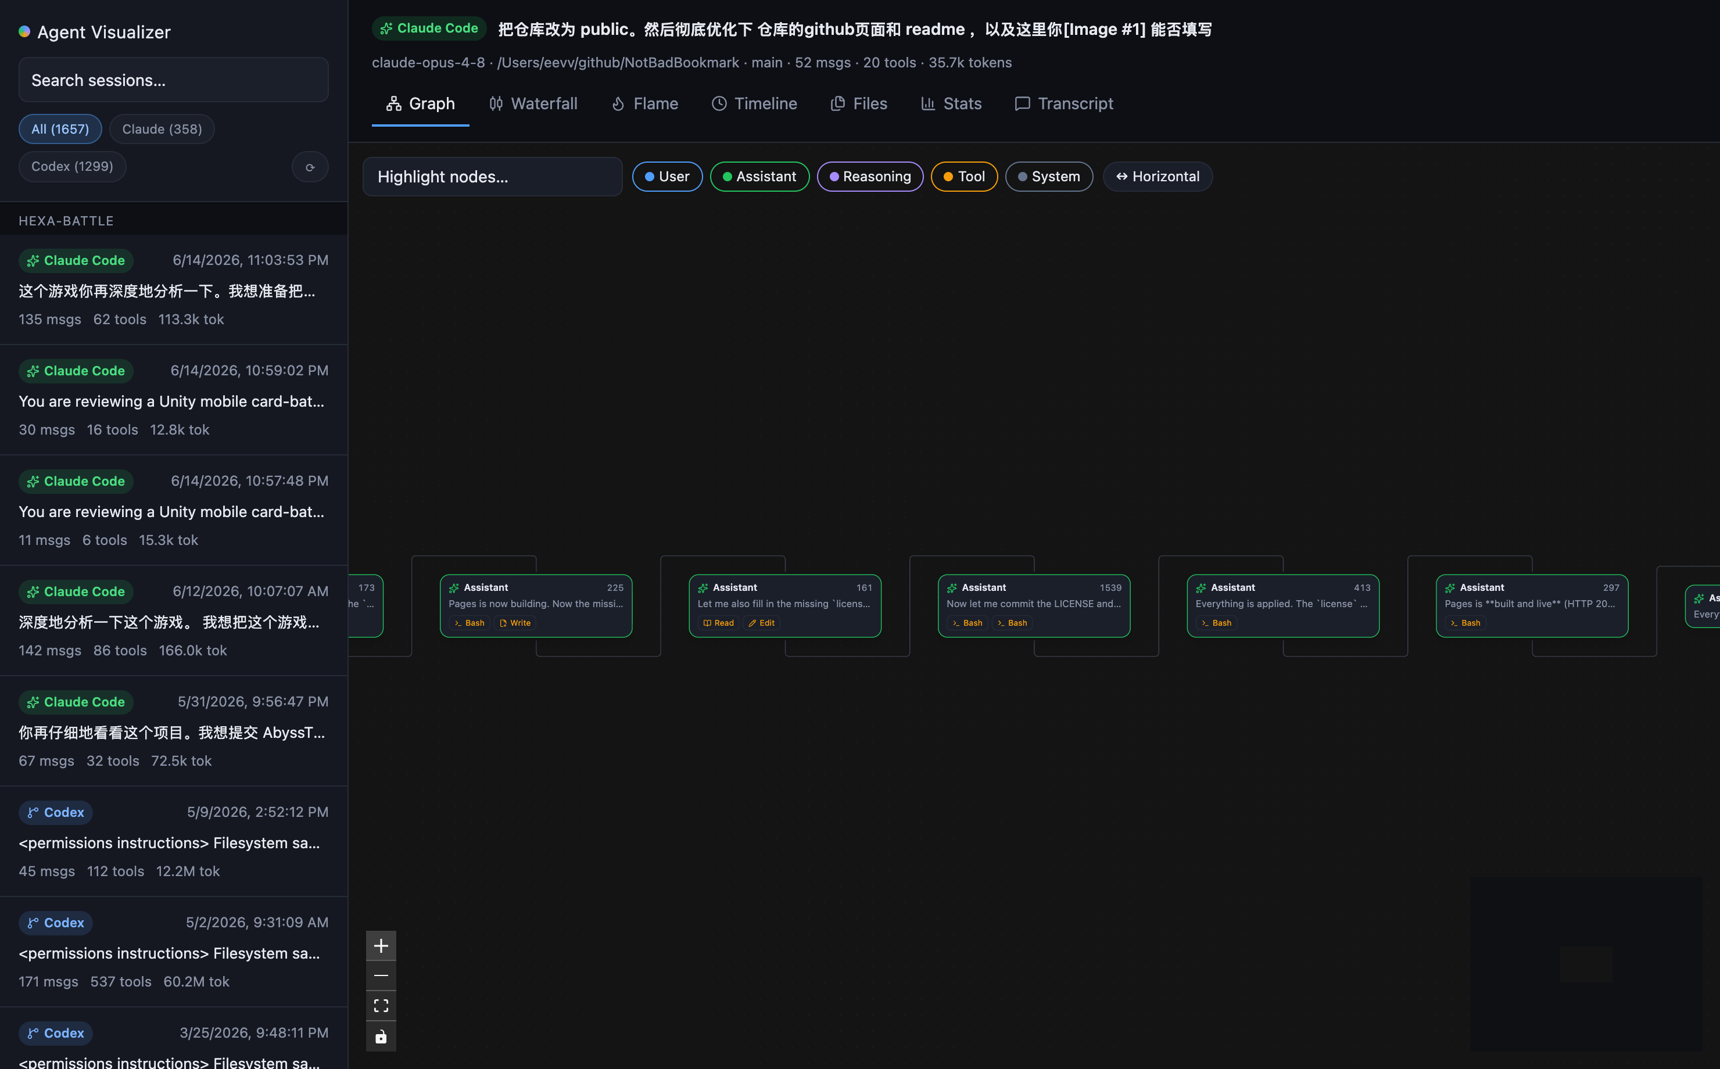
Task: Select the Assistant node 'Let me also fill'
Action: pos(784,606)
